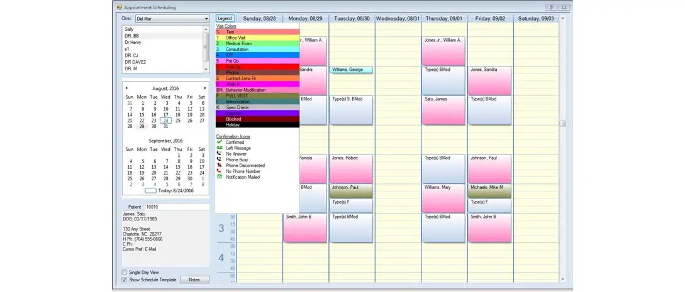Click the help question mark button
This screenshot has width=685, height=292.
(x=551, y=8)
